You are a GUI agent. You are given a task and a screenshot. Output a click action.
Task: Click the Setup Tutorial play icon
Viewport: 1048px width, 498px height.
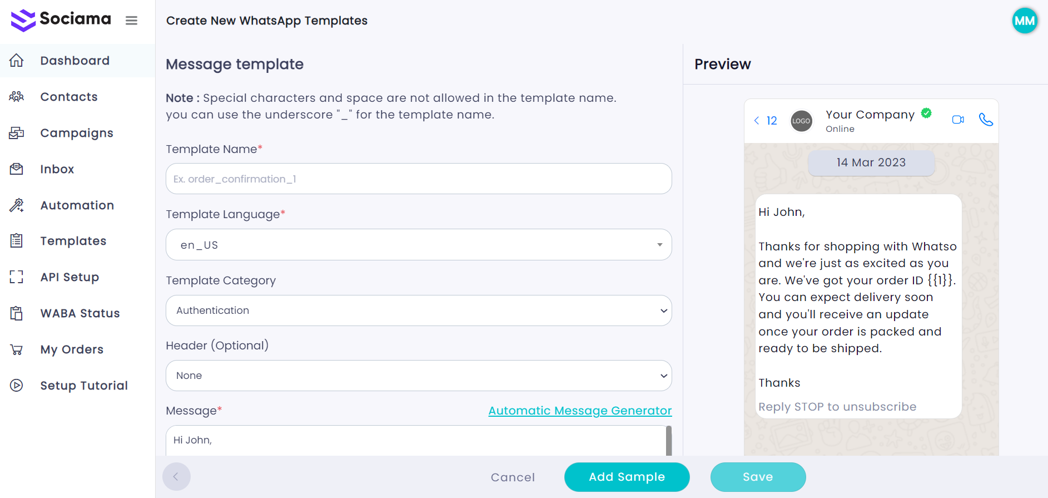[x=17, y=386]
